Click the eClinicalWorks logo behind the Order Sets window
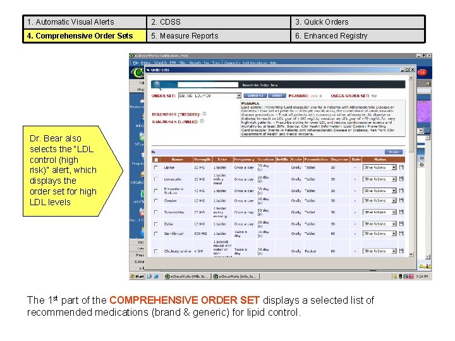455x341 pixels. click(x=137, y=73)
